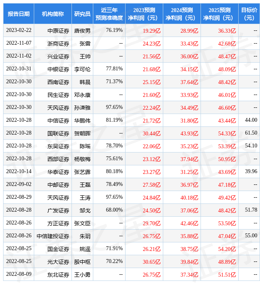Click analyst name 王磊
Image resolution: width=260 pixels, height=284 pixels.
click(x=85, y=185)
